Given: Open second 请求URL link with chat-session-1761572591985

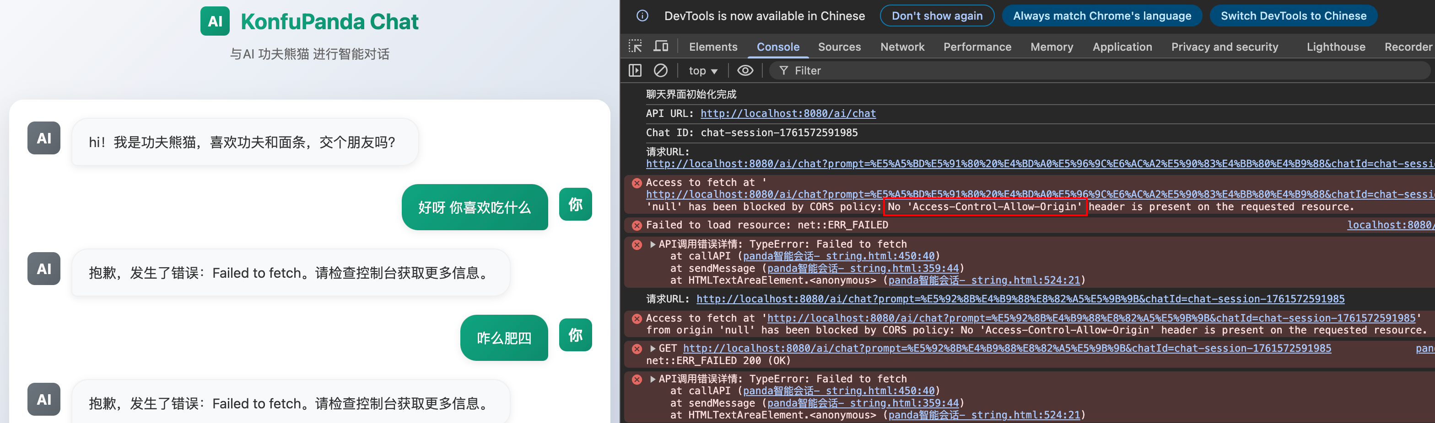Looking at the screenshot, I should click(1020, 299).
